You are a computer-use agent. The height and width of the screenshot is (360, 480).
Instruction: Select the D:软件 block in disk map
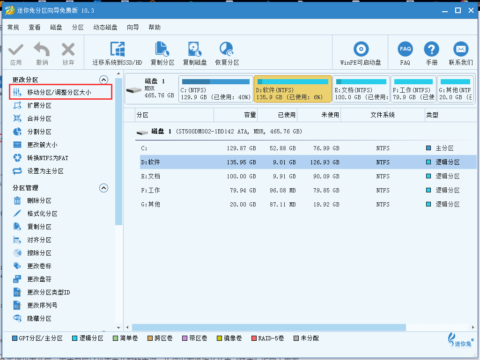[x=293, y=89]
